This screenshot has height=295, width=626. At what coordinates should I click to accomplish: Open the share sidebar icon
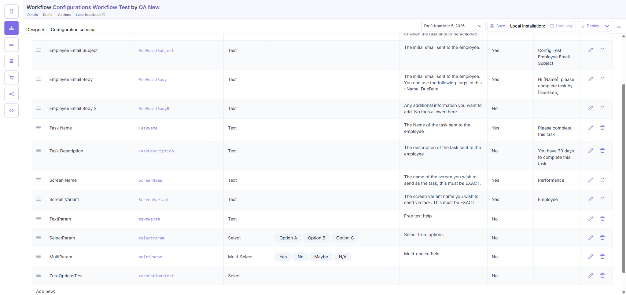click(11, 94)
